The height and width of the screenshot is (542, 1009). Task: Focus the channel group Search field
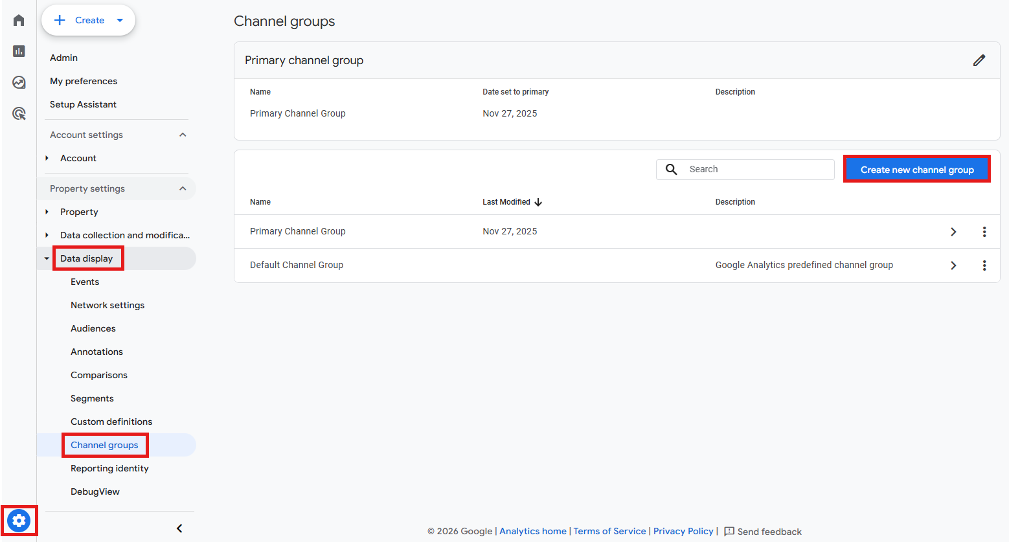745,170
